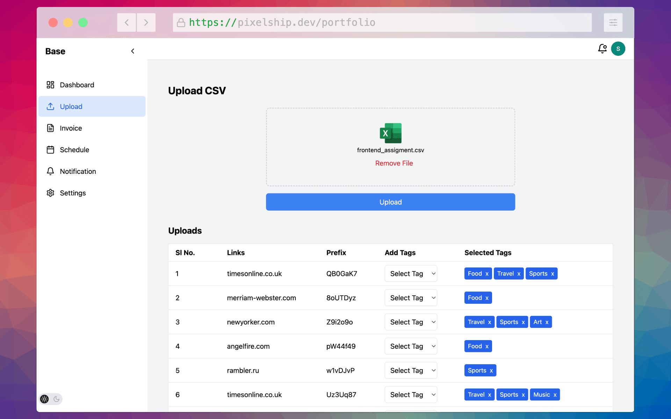
Task: Click the Schedule calendar icon
Action: coord(50,149)
